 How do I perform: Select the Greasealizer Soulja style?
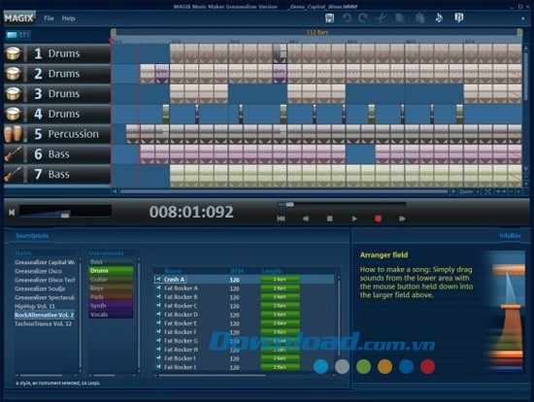pos(40,288)
